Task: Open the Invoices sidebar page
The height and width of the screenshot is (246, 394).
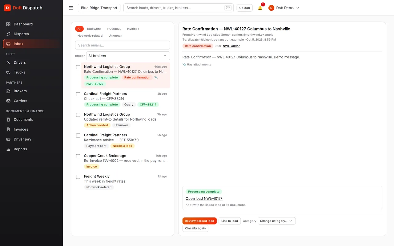Action: point(31,129)
